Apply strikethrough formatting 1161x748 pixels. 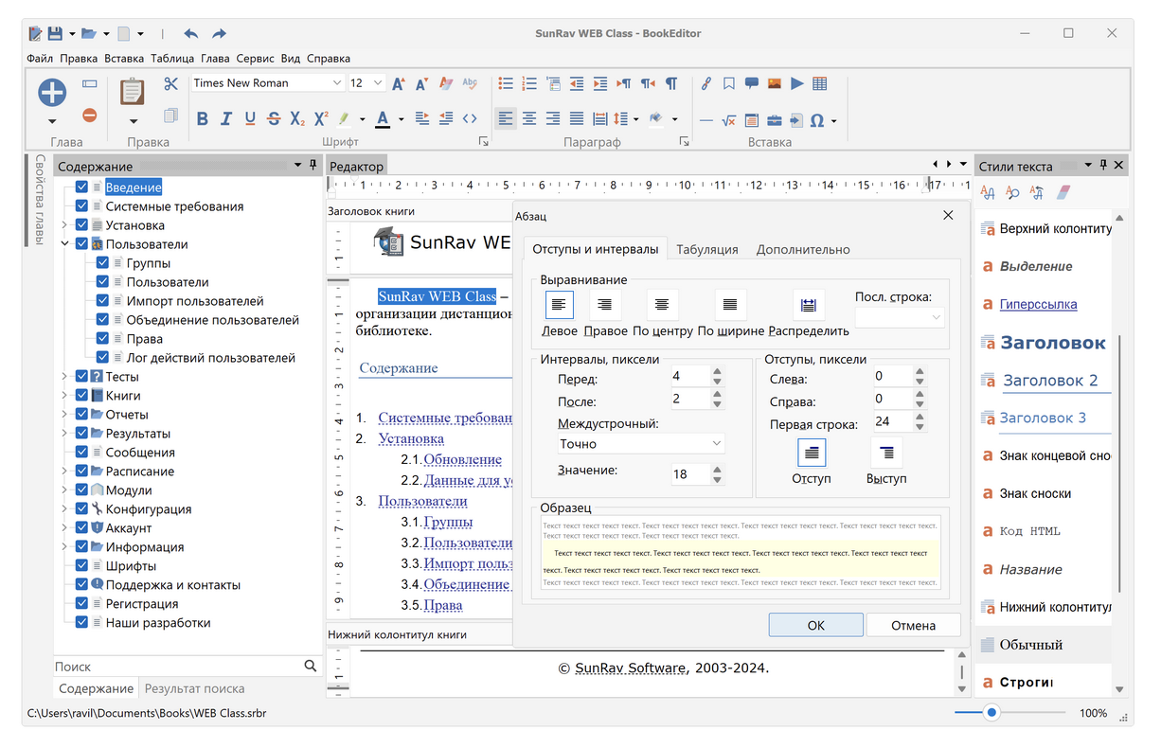click(274, 119)
